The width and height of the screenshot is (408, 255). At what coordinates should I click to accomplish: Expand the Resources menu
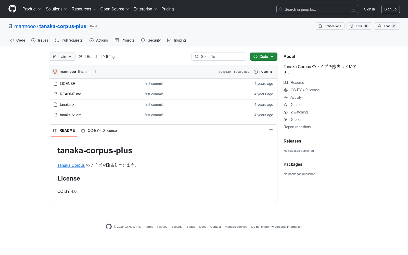point(84,9)
